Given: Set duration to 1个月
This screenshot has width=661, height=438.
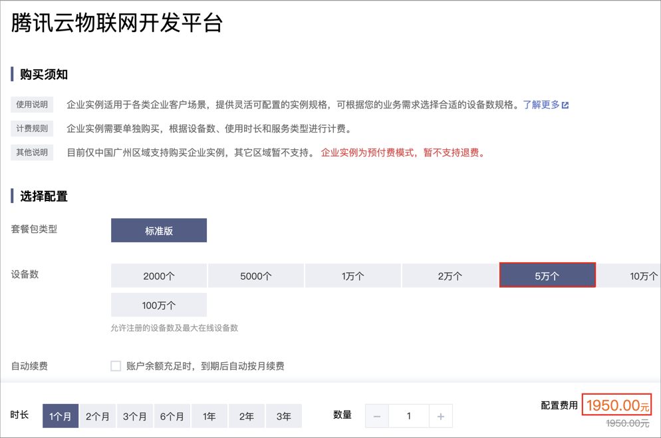Looking at the screenshot, I should 61,416.
